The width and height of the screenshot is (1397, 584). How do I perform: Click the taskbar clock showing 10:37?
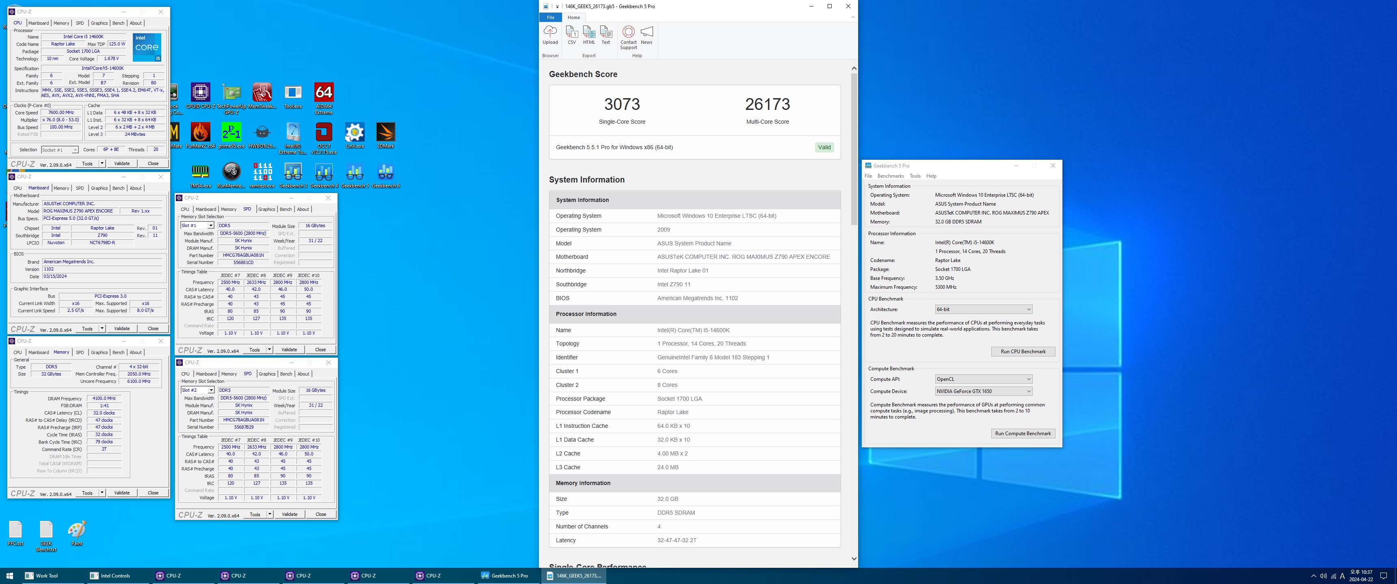pyautogui.click(x=1361, y=576)
